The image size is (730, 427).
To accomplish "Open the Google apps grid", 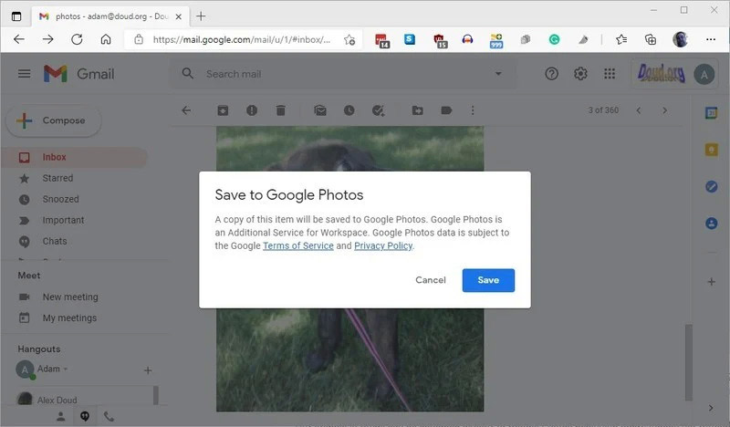I will 610,74.
